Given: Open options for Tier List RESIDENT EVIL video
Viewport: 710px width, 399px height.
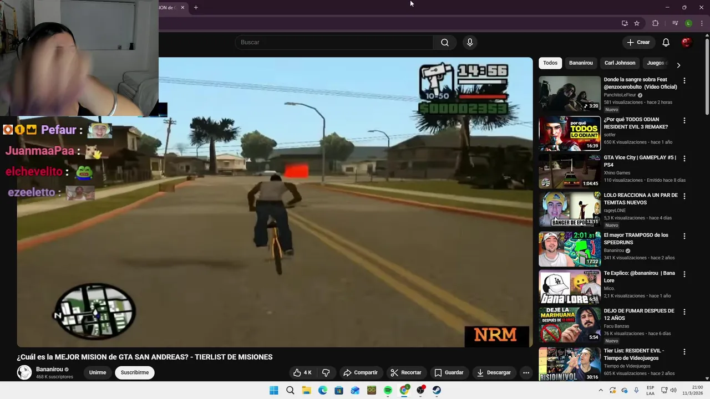Looking at the screenshot, I should (x=684, y=351).
